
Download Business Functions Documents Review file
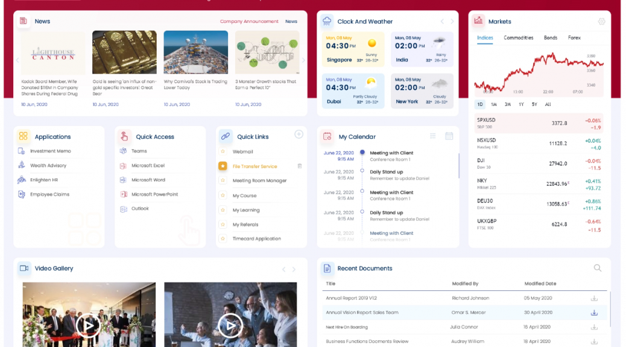click(594, 342)
